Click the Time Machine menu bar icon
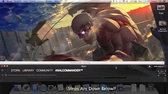 (120, 1)
